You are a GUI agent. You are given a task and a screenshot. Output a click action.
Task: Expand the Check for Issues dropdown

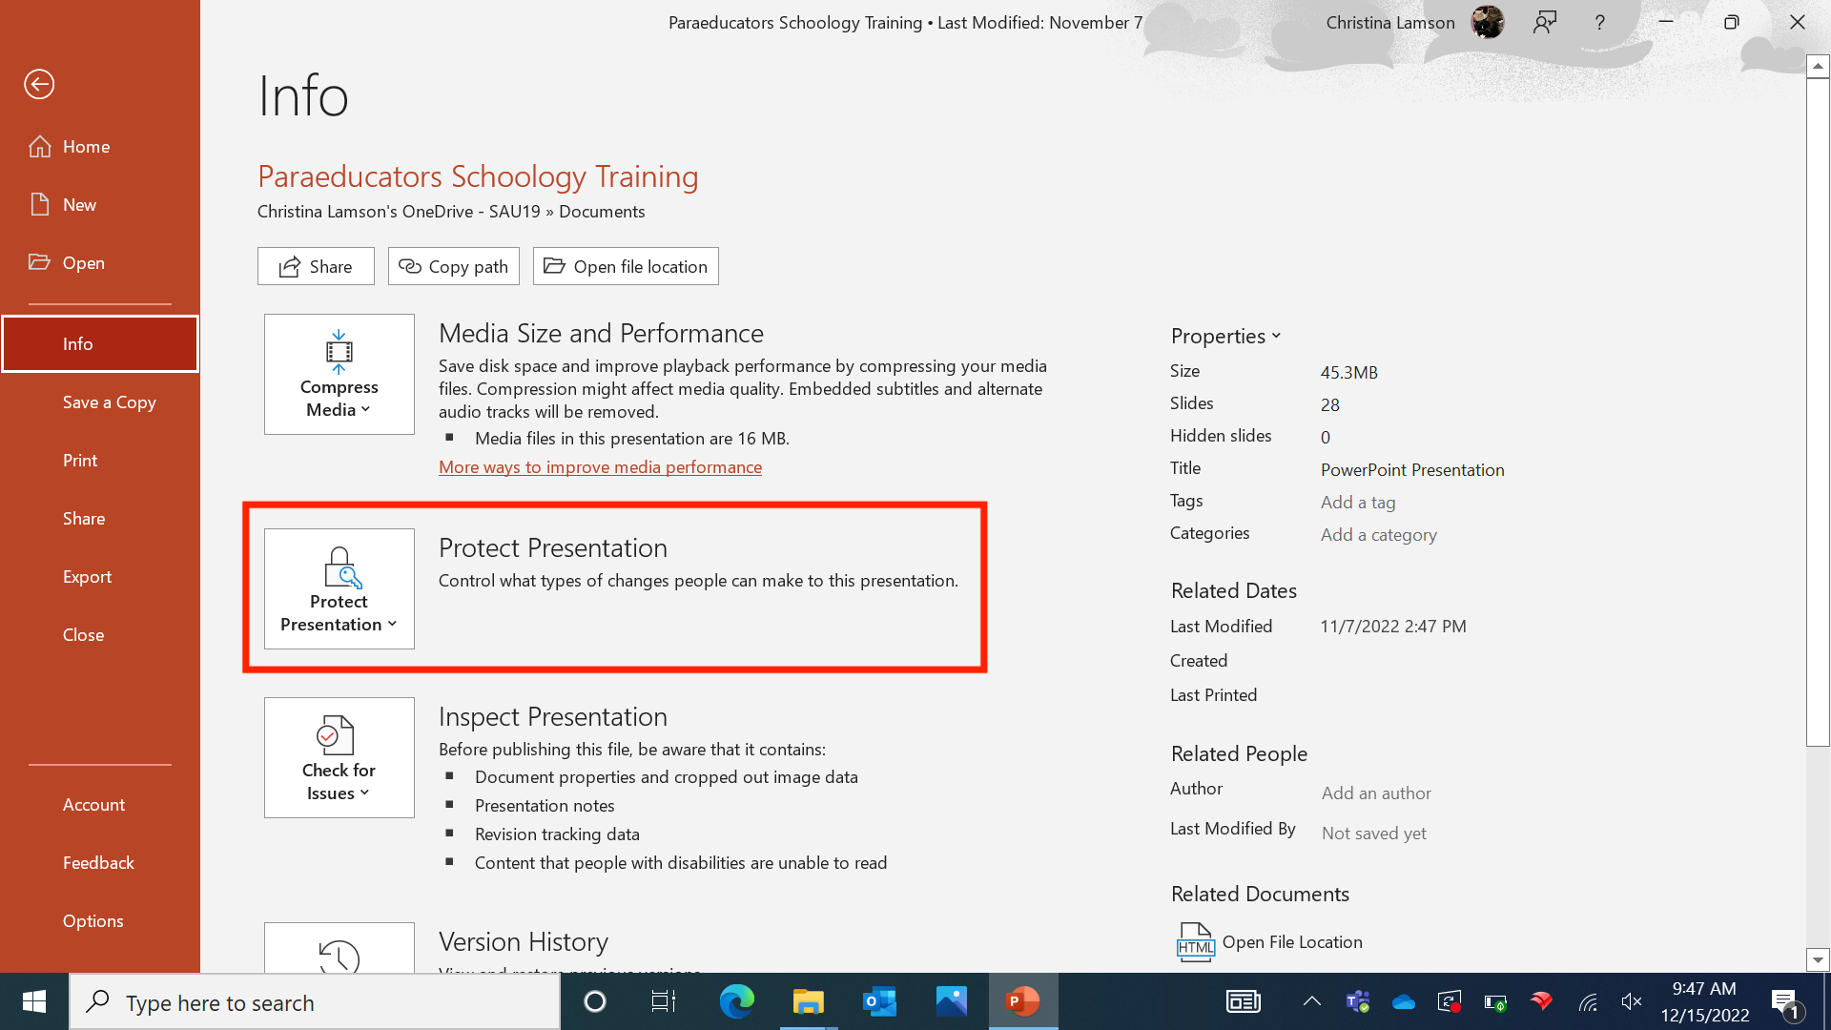point(339,758)
